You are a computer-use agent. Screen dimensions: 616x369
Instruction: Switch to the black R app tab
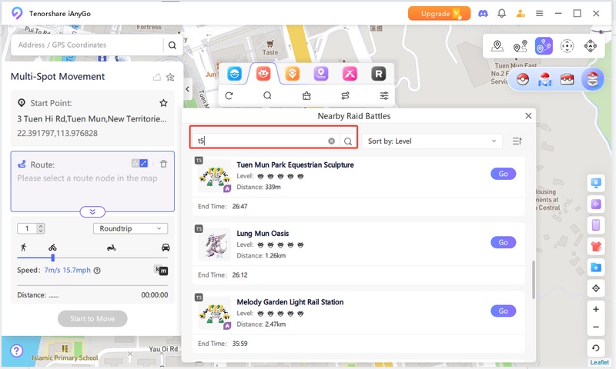coord(379,74)
